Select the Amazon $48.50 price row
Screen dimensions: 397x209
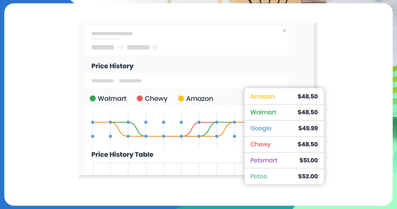tap(284, 97)
